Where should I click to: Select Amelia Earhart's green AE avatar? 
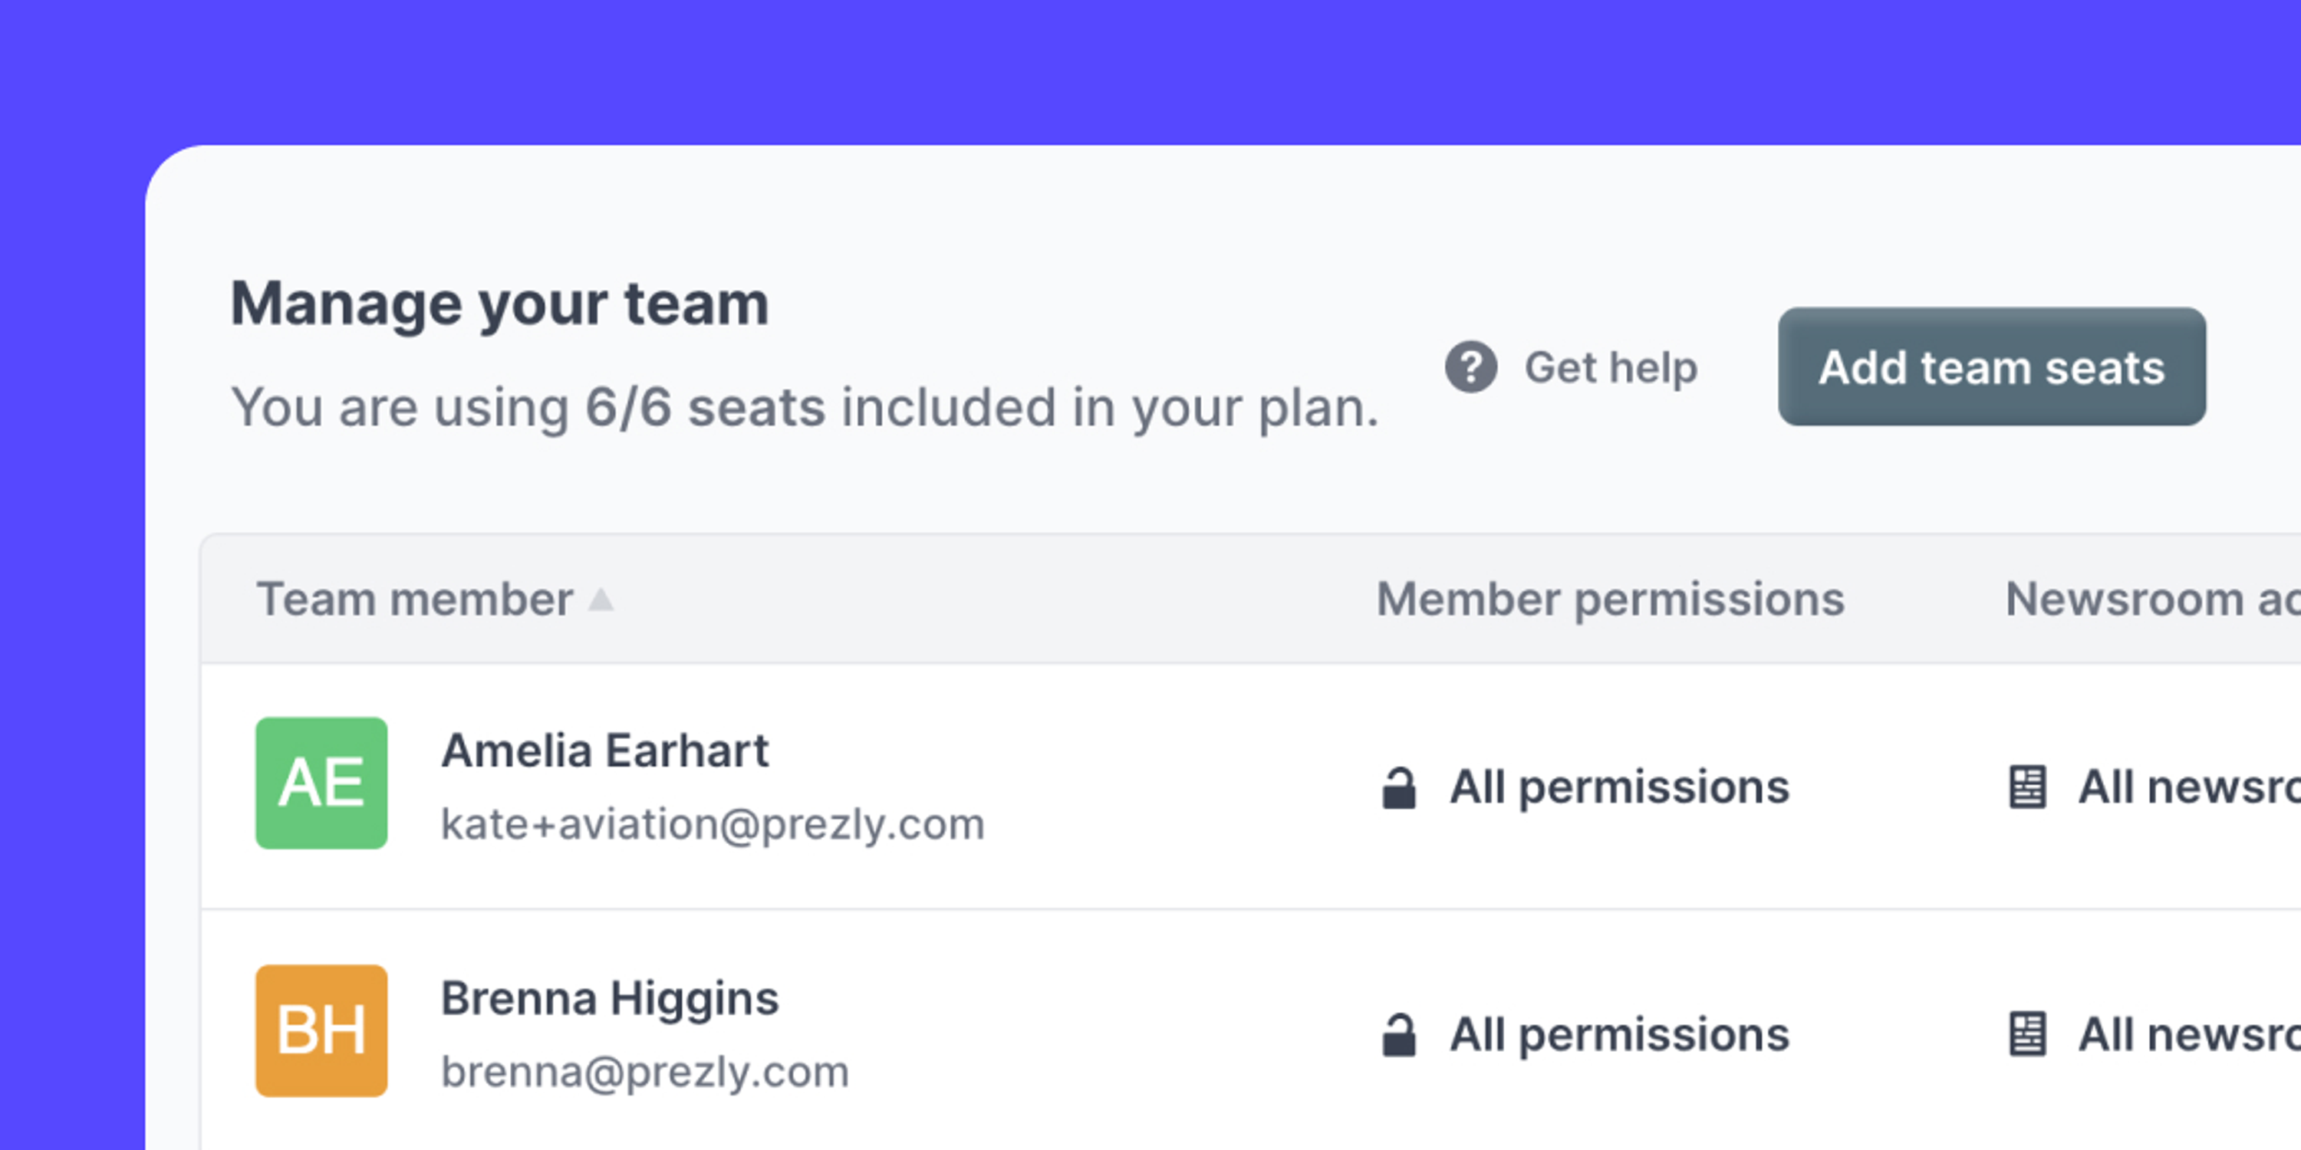click(x=321, y=785)
